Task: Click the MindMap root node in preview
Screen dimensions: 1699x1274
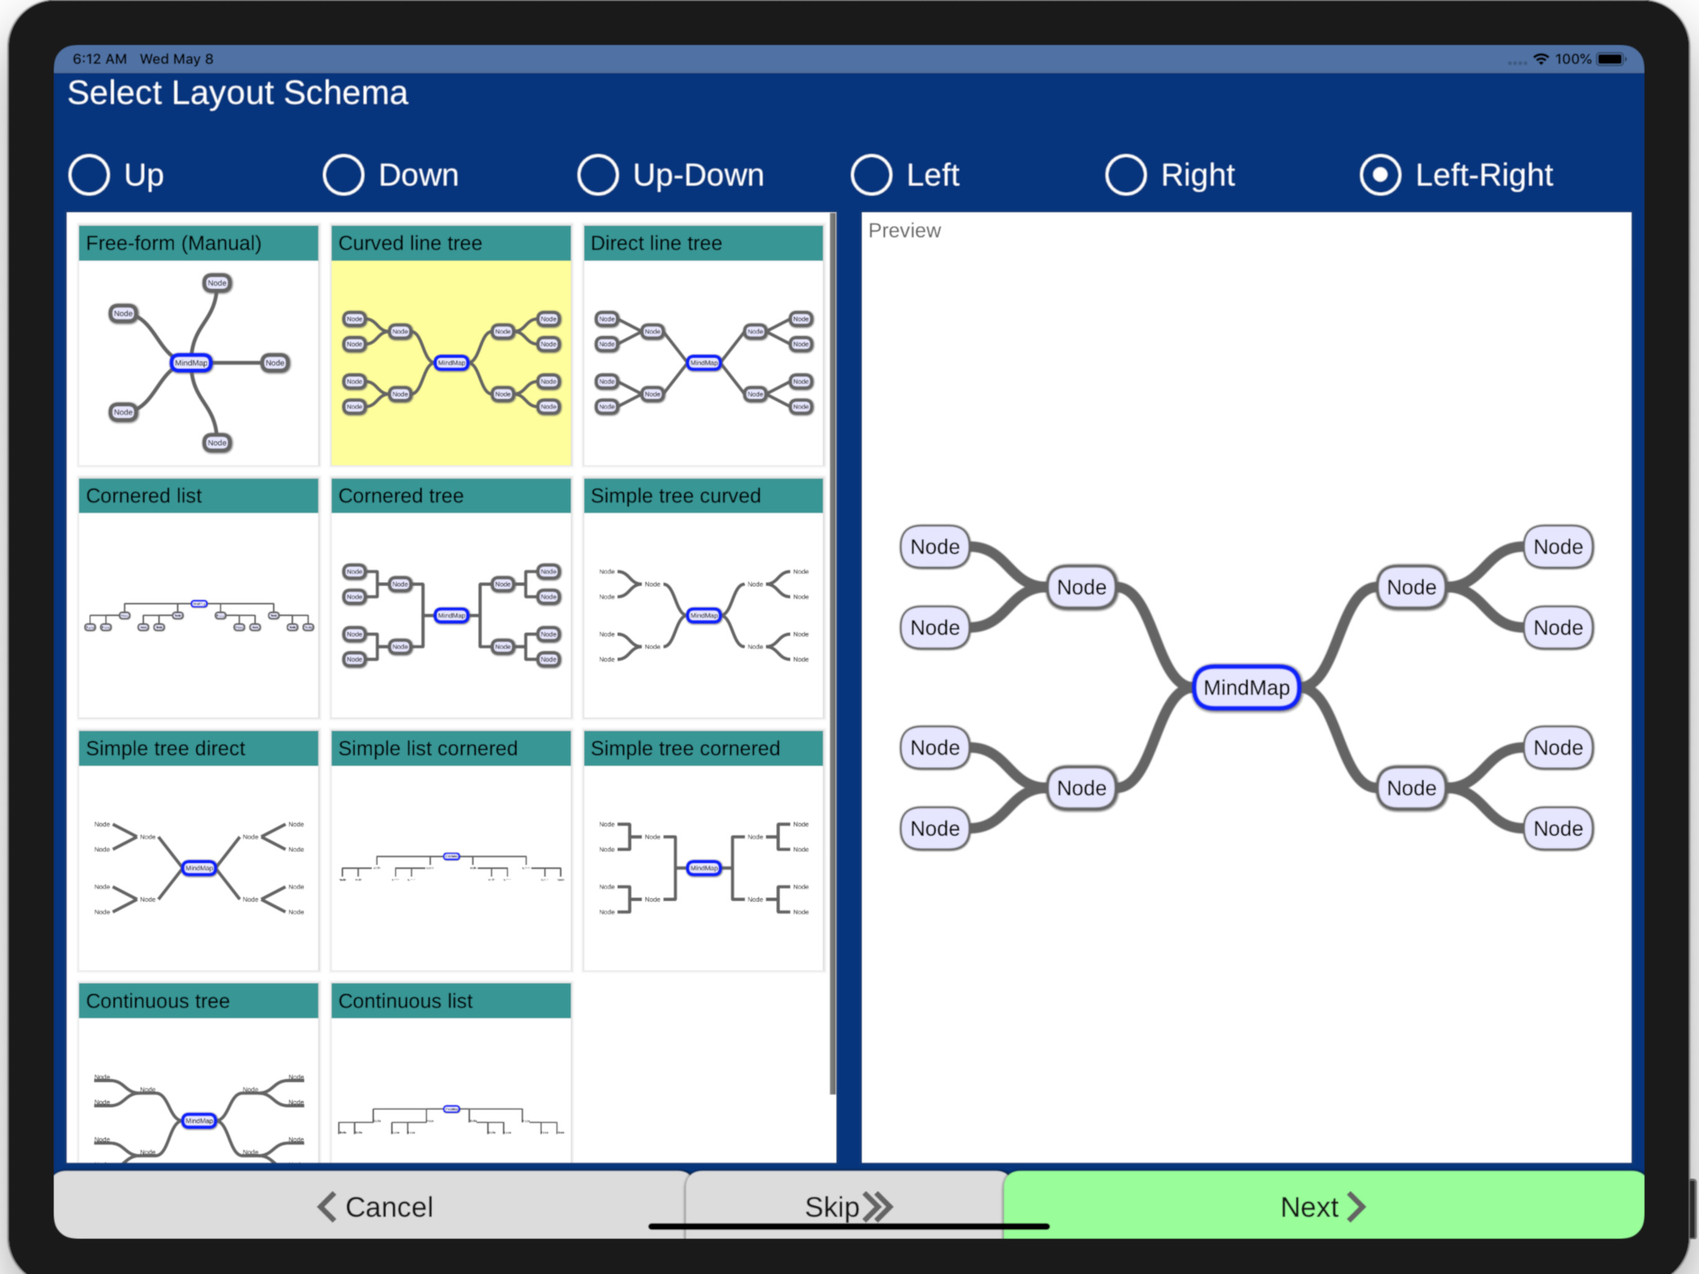Action: [x=1246, y=688]
